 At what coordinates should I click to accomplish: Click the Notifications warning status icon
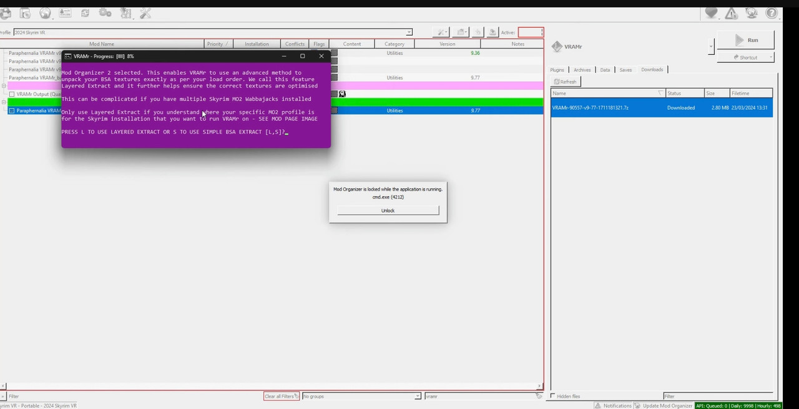598,405
